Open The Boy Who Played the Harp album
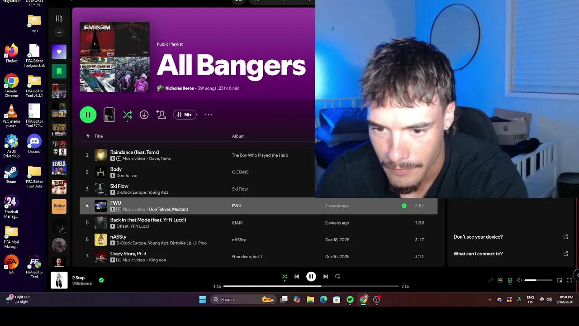This screenshot has width=579, height=326. [x=260, y=155]
